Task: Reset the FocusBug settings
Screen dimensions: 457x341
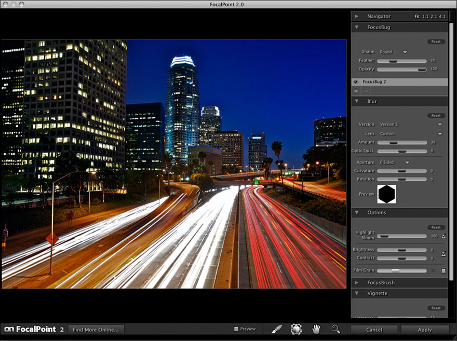Action: [x=436, y=42]
